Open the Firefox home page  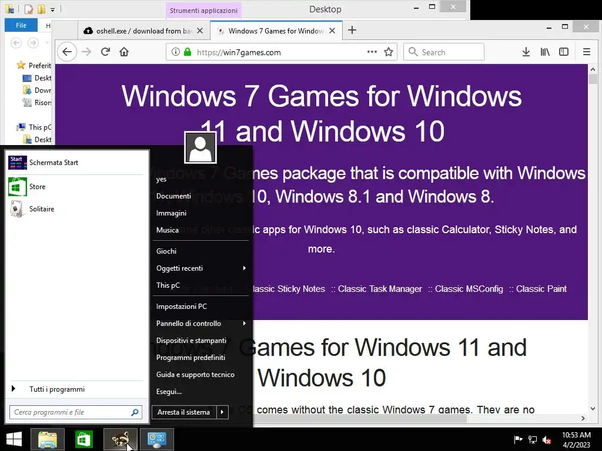point(124,52)
